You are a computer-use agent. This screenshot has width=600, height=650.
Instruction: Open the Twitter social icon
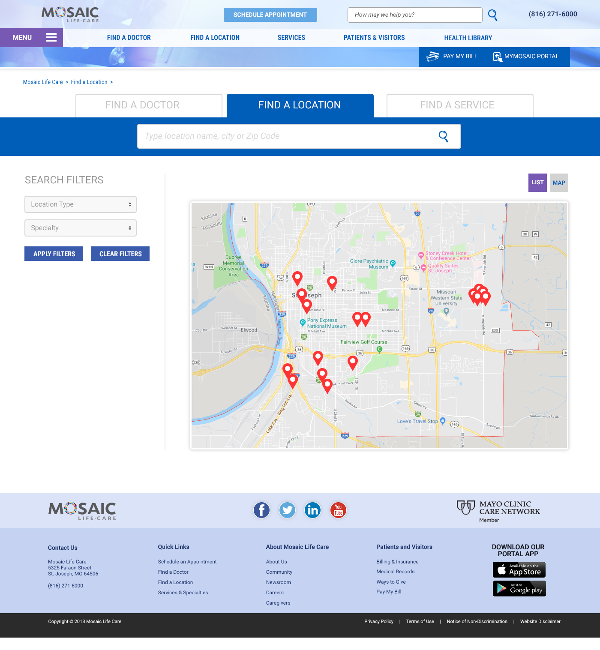287,510
